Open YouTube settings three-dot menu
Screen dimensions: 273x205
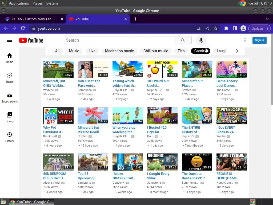coord(245,40)
